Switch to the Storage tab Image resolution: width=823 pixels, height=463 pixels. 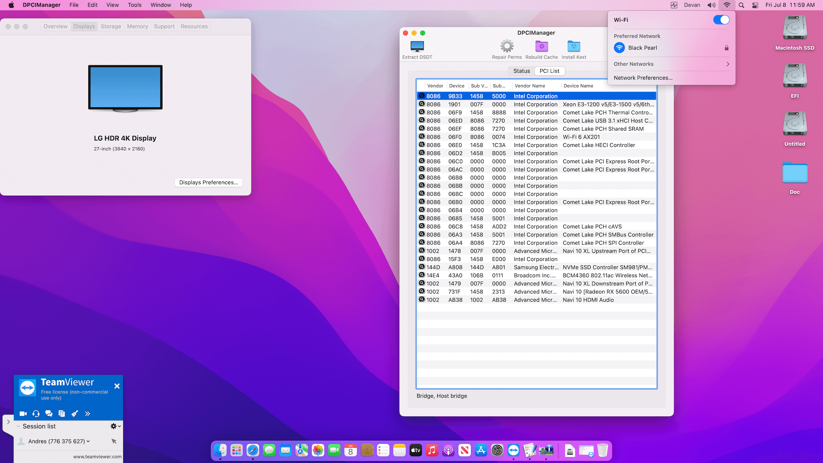pos(111,27)
